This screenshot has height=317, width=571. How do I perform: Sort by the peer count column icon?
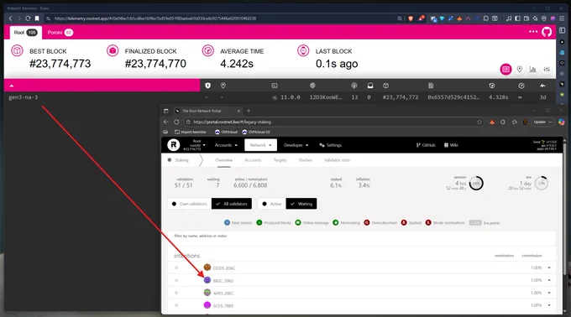pyautogui.click(x=354, y=86)
